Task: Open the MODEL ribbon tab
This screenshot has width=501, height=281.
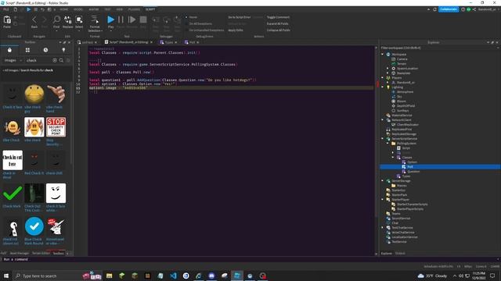Action: pyautogui.click(x=78, y=9)
